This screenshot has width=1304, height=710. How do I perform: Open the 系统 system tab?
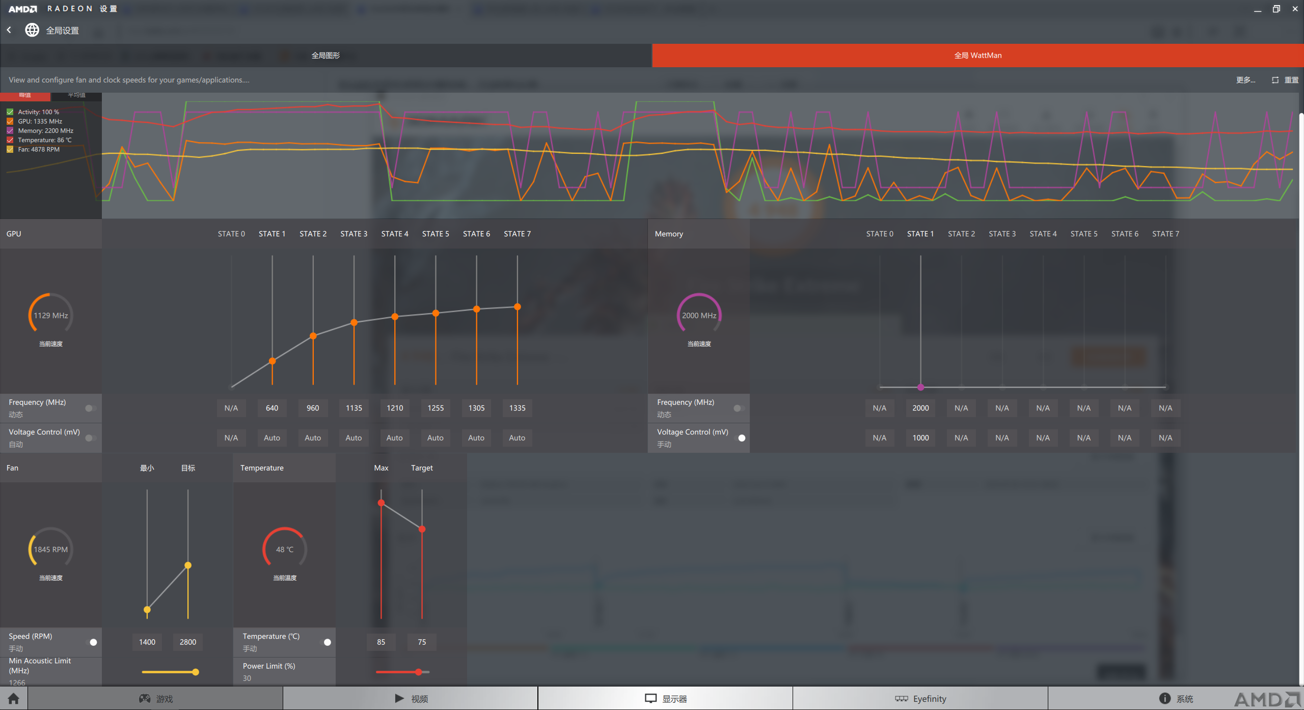[x=1176, y=698]
